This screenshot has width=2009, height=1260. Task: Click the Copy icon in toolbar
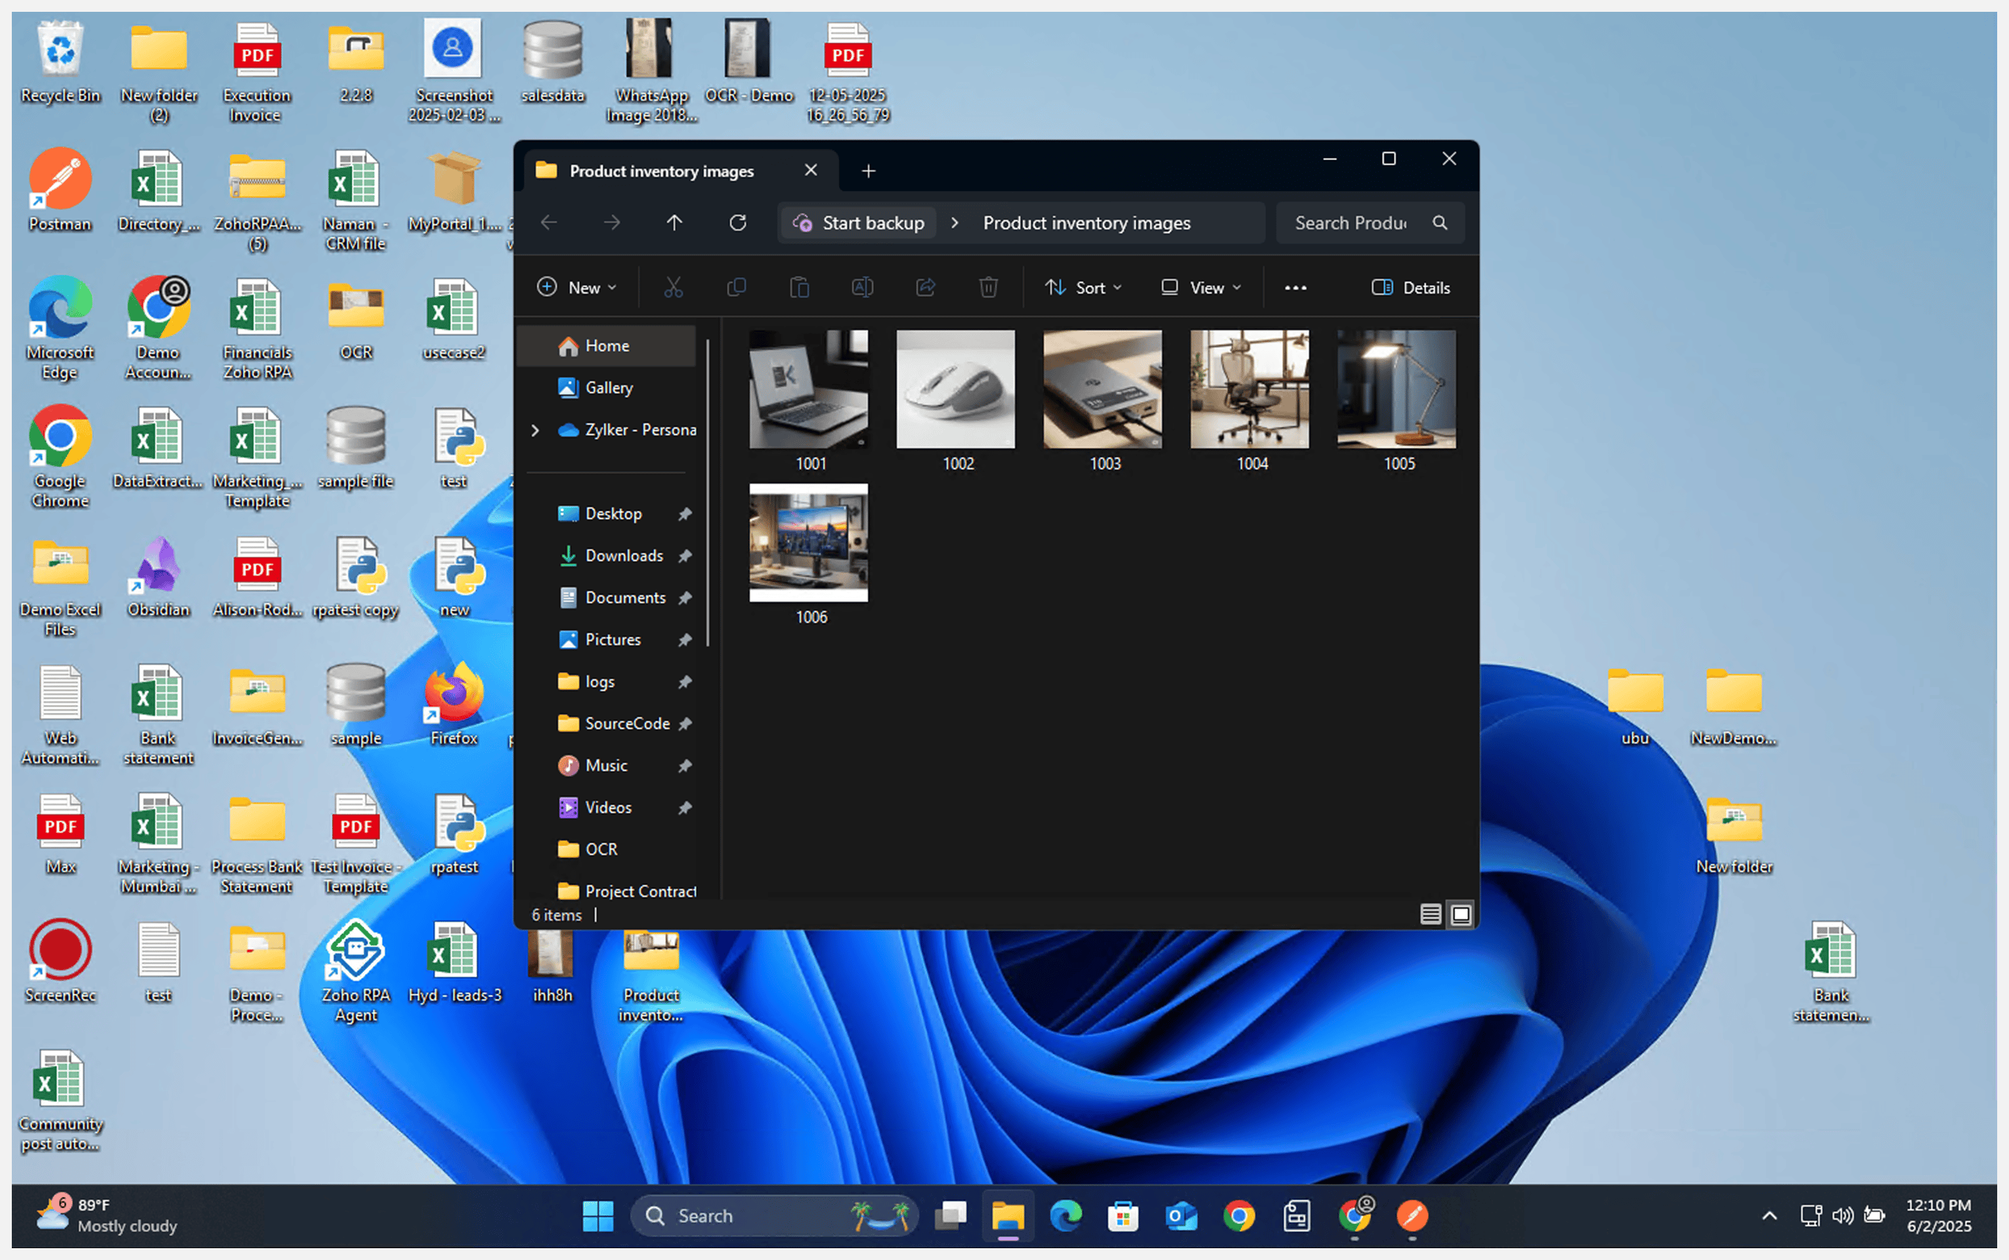pyautogui.click(x=736, y=287)
